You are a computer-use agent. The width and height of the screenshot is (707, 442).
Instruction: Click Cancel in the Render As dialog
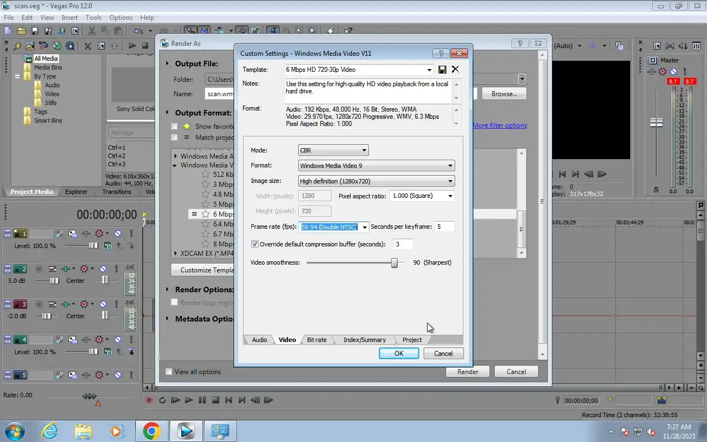coord(516,372)
